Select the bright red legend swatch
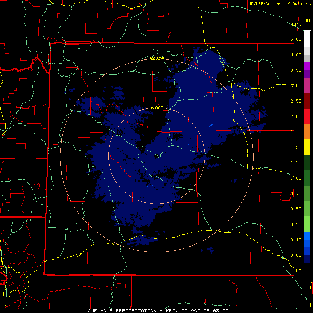The width and height of the screenshot is (313, 313). click(x=307, y=116)
